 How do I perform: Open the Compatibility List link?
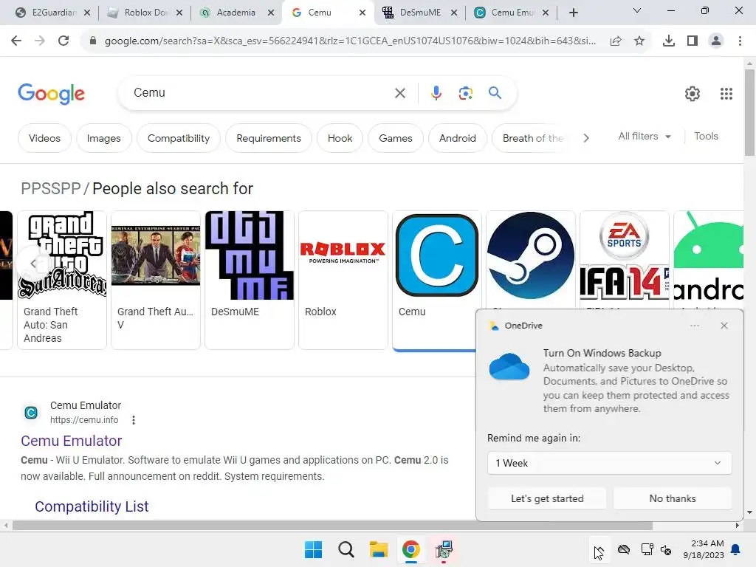coord(92,506)
